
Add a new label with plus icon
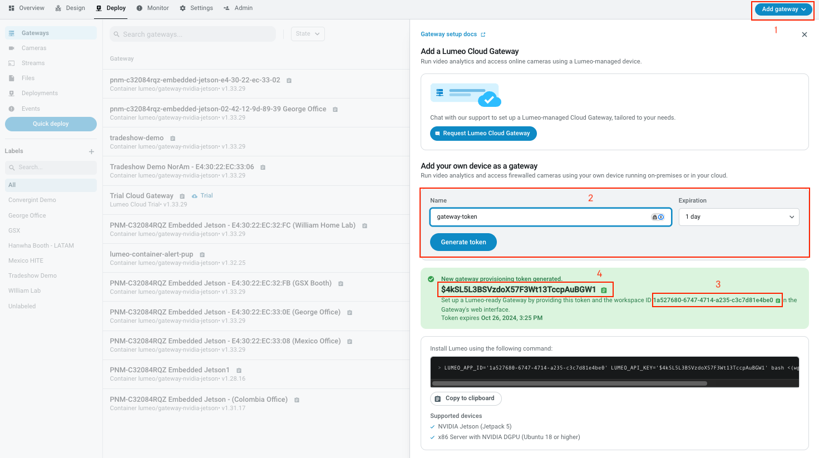(x=91, y=151)
